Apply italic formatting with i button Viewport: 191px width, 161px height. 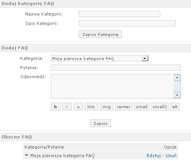coord(67,107)
